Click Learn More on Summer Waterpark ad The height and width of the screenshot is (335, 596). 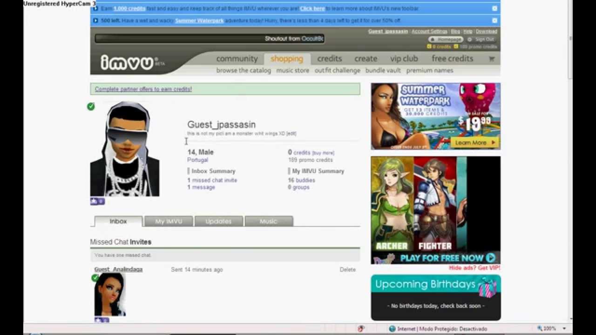coord(474,142)
